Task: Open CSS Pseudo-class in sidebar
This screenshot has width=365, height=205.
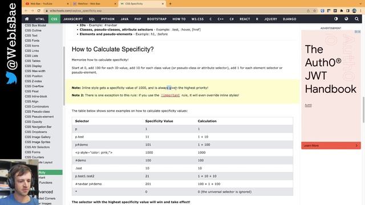Action: point(37,112)
